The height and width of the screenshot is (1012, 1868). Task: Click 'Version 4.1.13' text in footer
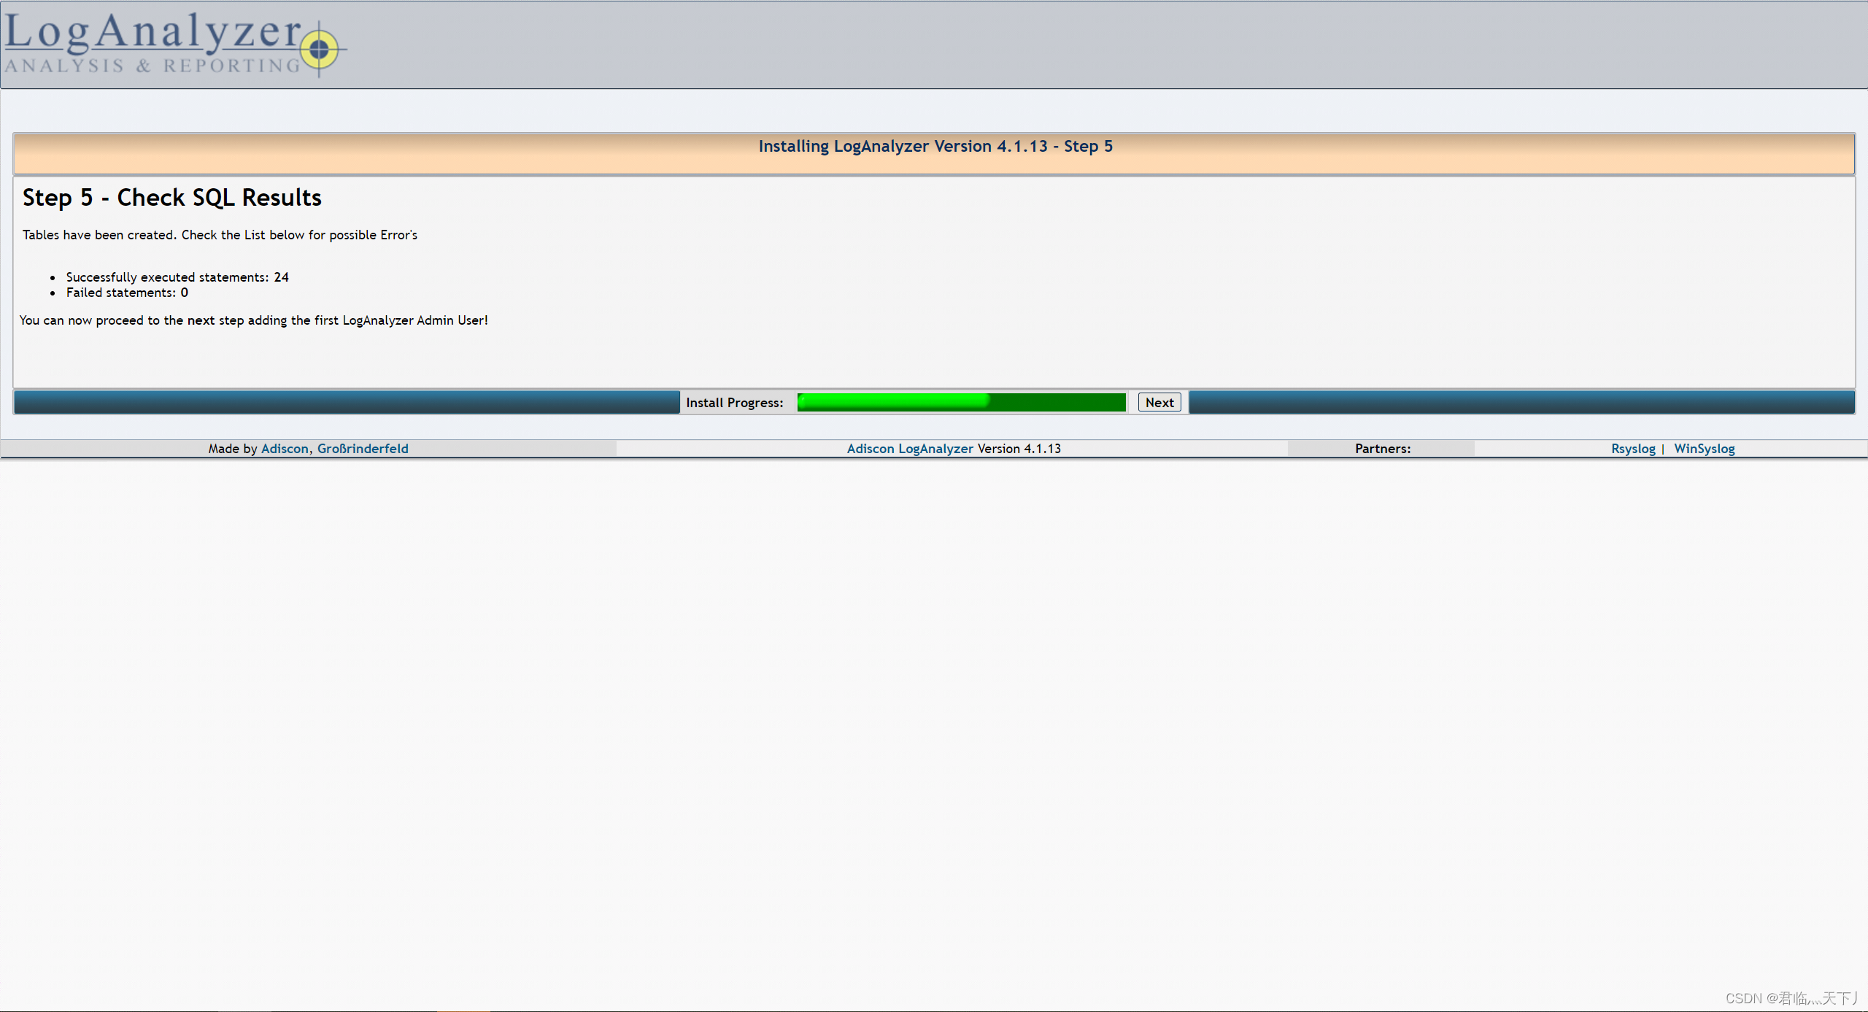(1019, 449)
